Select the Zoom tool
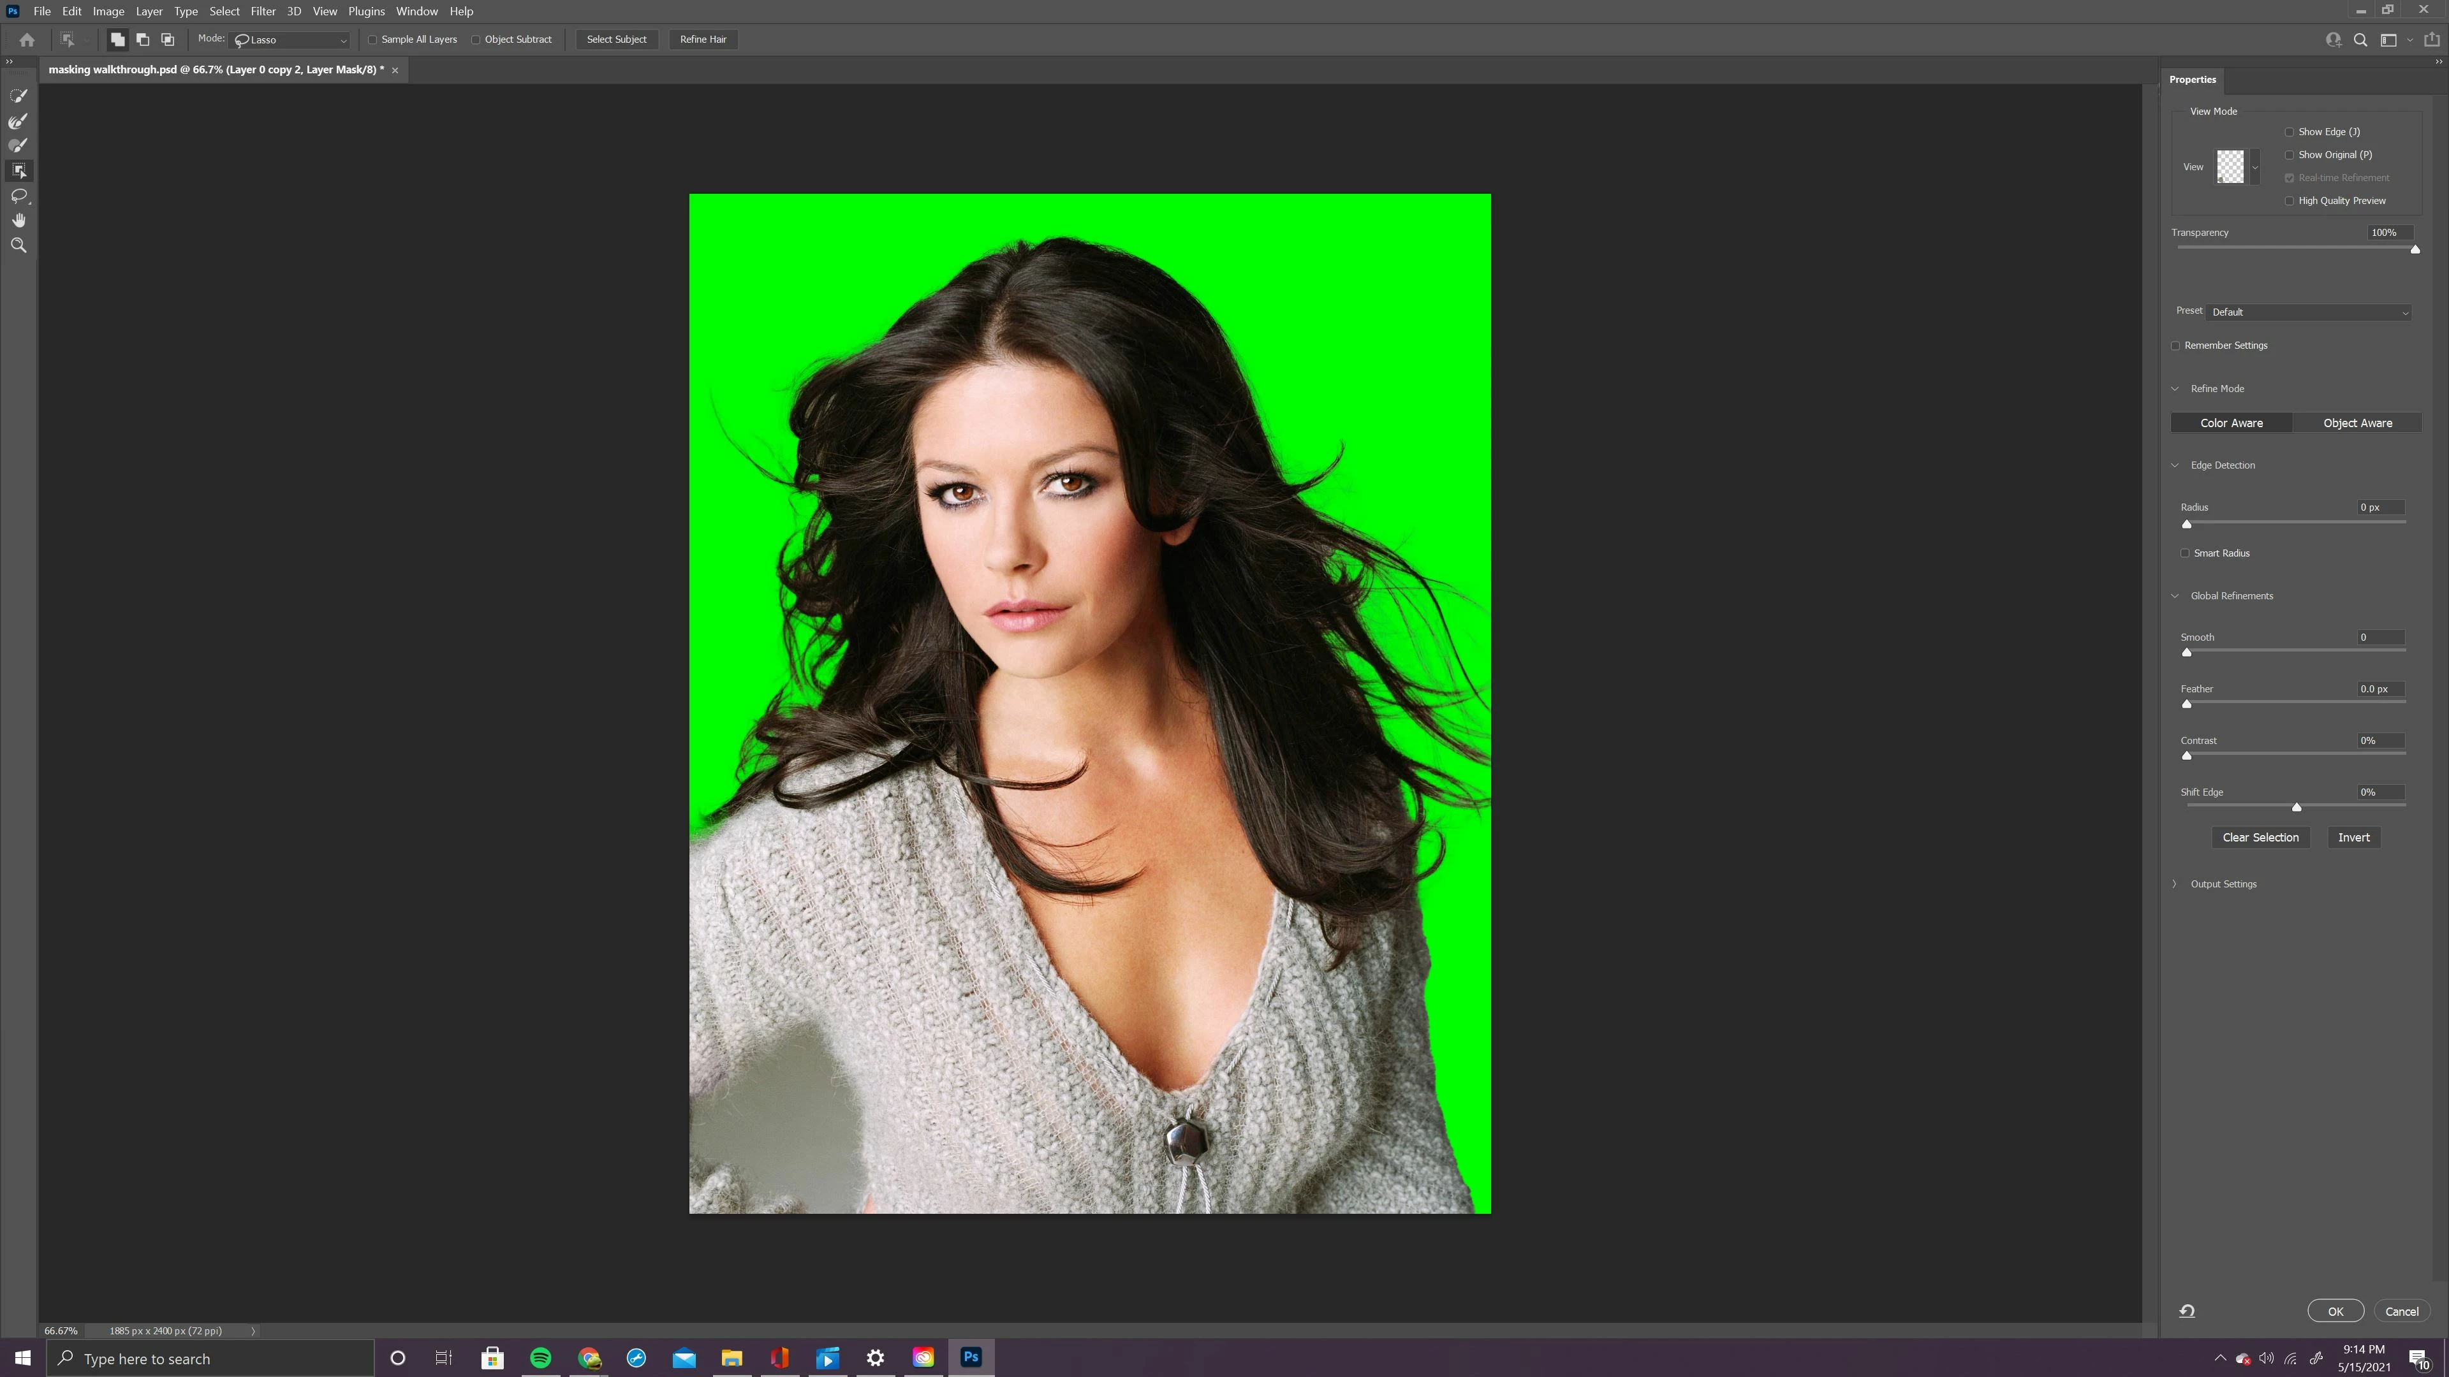Screen dimensions: 2449x1377 pos(18,245)
